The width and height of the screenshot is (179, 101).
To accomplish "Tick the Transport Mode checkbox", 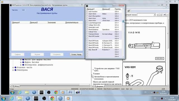I will click(87, 34).
